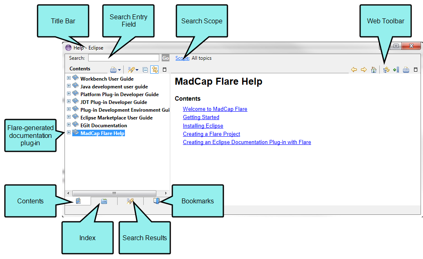423x259 pixels.
Task: Go forward with the right arrow icon
Action: (x=364, y=70)
